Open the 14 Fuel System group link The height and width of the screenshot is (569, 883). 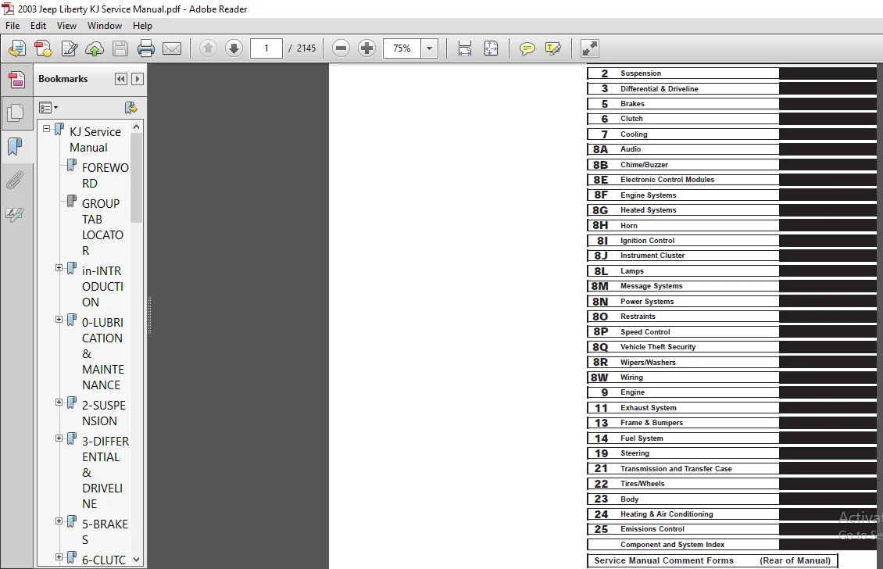click(x=683, y=438)
